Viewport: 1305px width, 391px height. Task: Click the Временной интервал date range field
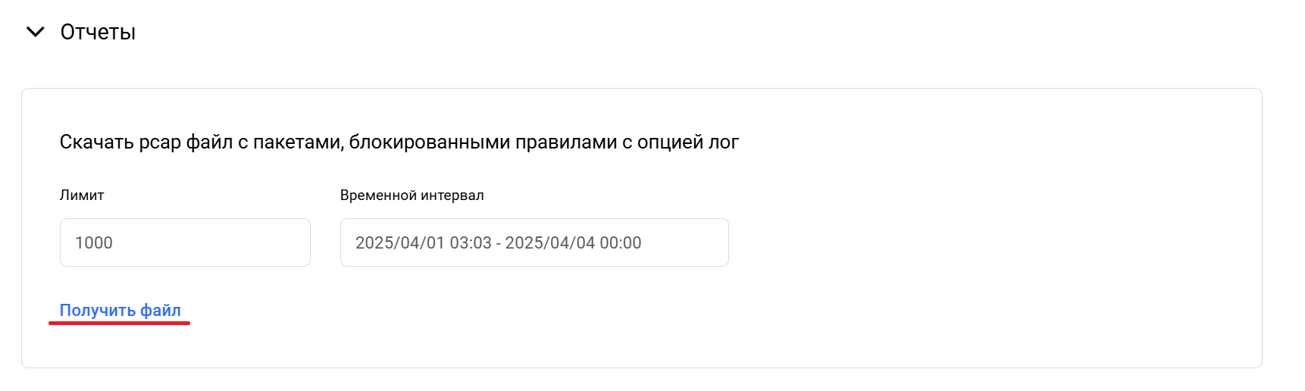(534, 242)
